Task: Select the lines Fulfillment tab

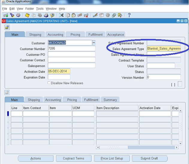Action: [91, 100]
